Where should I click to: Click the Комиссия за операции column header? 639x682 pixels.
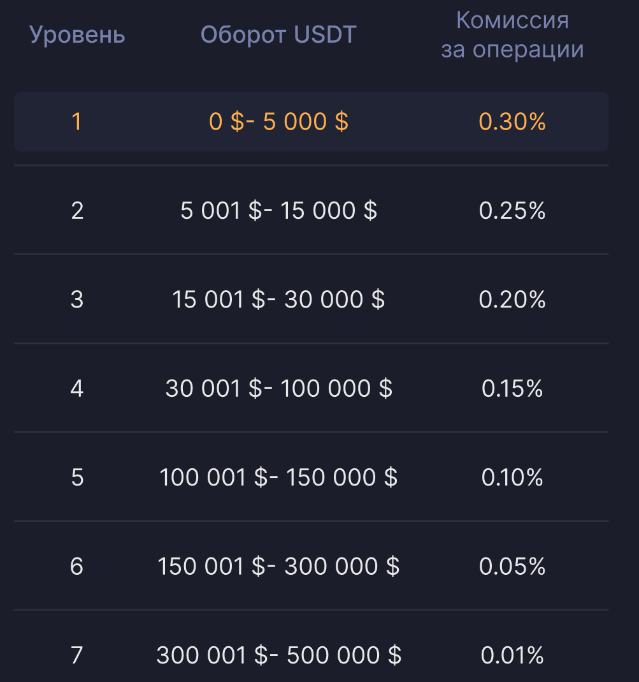coord(512,35)
